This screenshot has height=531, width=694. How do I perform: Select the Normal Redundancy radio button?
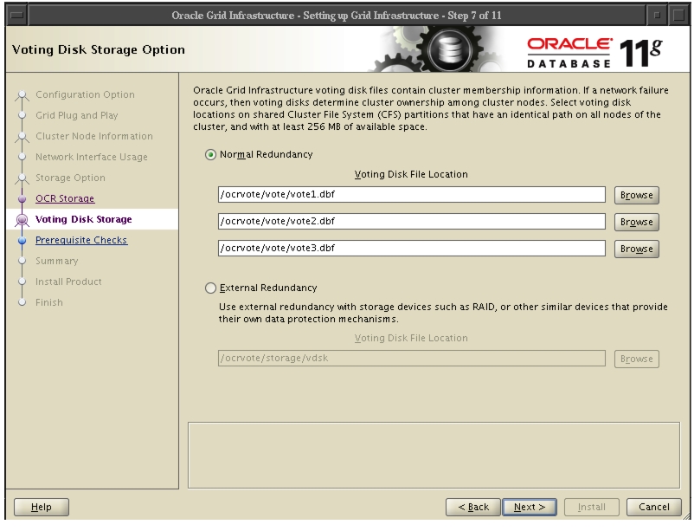click(210, 155)
